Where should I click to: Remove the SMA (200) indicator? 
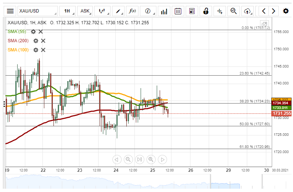43,41
